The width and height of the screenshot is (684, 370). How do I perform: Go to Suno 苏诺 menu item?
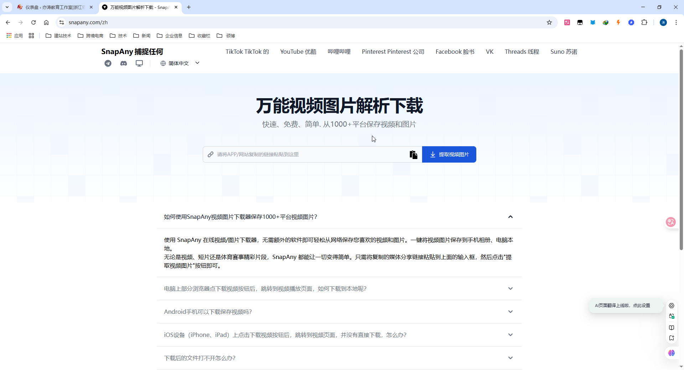click(x=564, y=52)
